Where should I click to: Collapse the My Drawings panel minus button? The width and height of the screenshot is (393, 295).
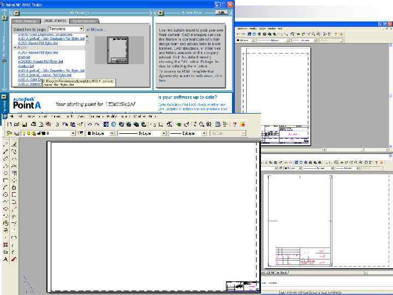(16, 13)
